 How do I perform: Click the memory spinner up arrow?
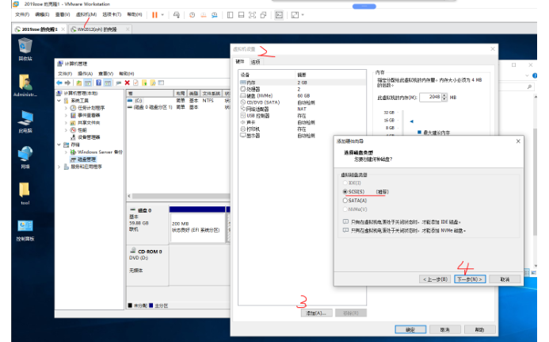click(444, 95)
